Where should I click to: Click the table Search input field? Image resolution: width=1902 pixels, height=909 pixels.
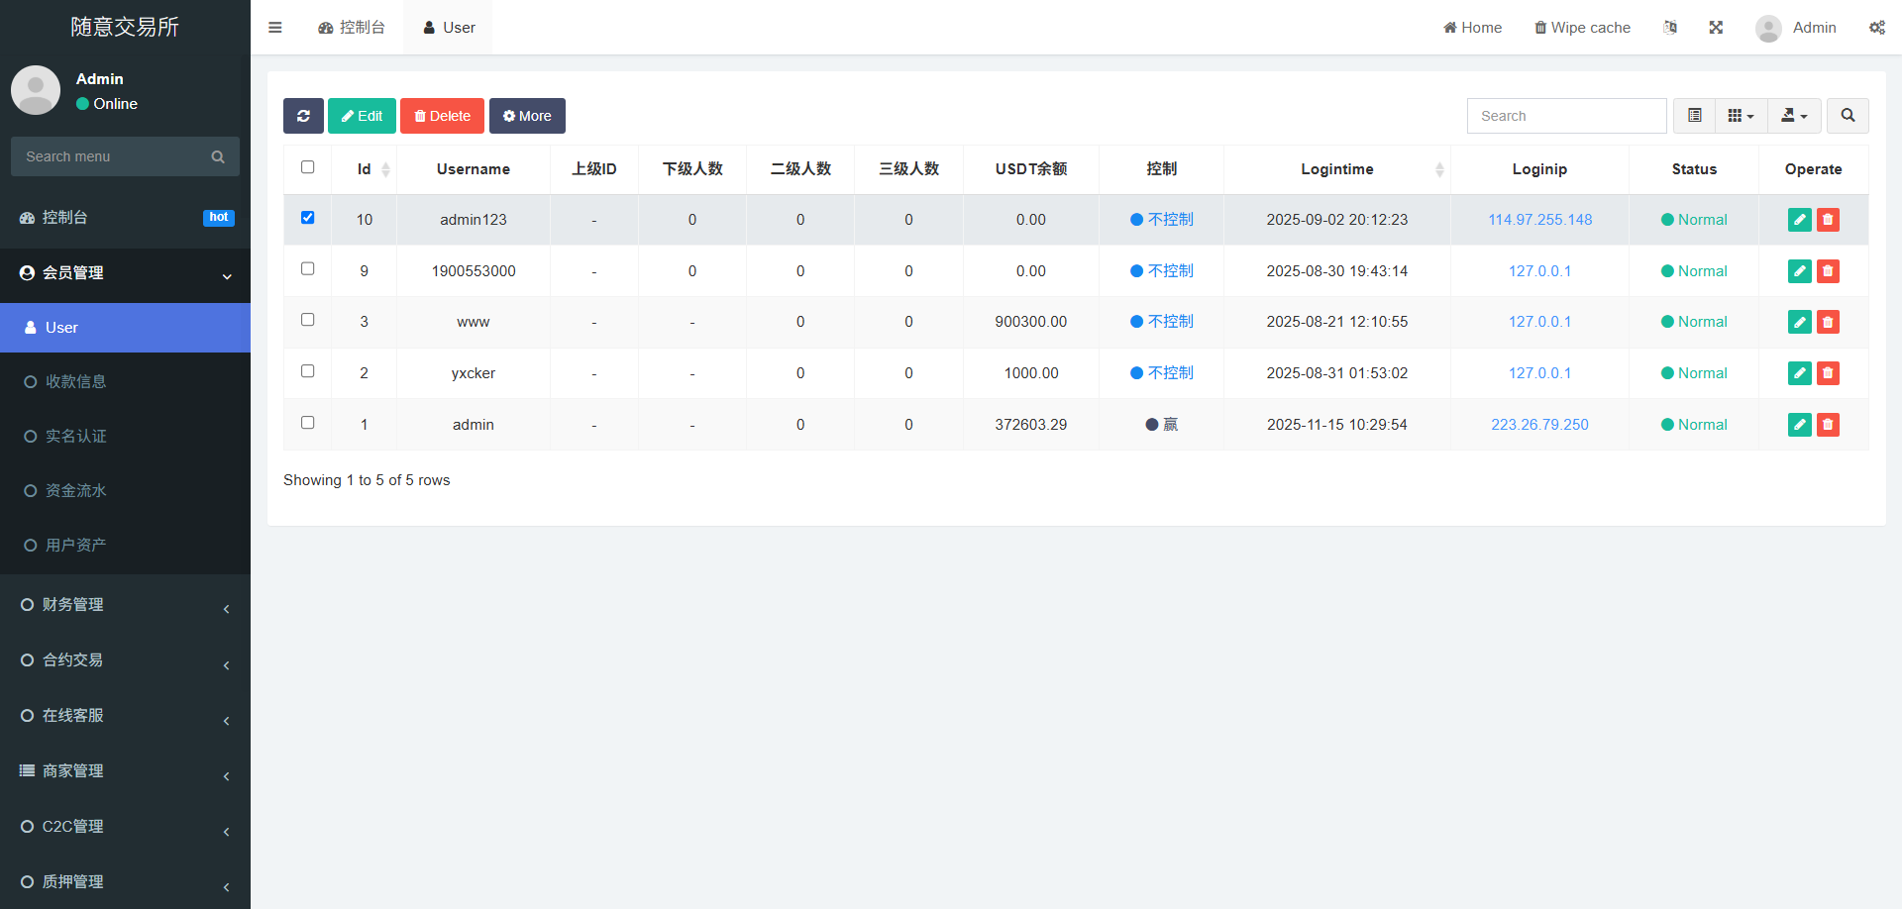coord(1566,116)
